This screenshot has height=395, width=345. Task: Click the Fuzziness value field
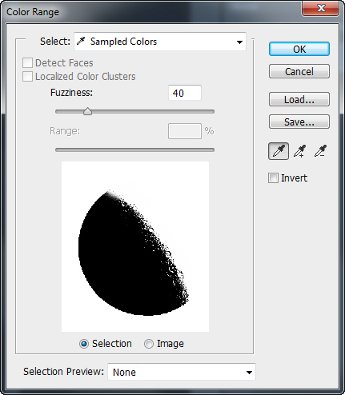coord(185,93)
